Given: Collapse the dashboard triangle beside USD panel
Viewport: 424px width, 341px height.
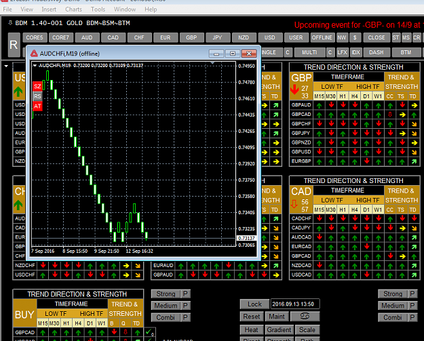Looking at the screenshot, I should [x=6, y=66].
